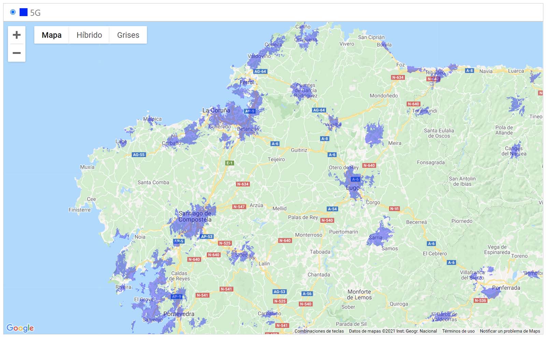Click the AG-53 road shield

pos(279,292)
